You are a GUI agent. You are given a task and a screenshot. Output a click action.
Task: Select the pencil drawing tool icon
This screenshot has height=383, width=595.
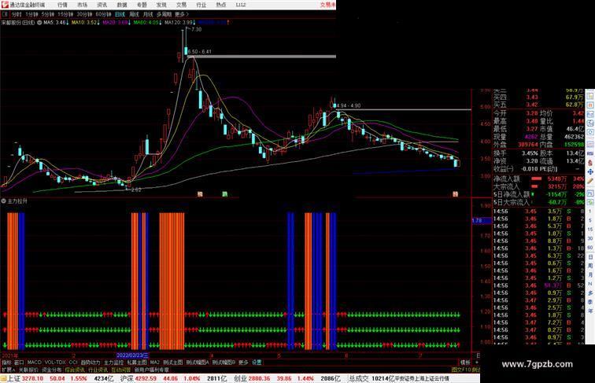pos(590,181)
